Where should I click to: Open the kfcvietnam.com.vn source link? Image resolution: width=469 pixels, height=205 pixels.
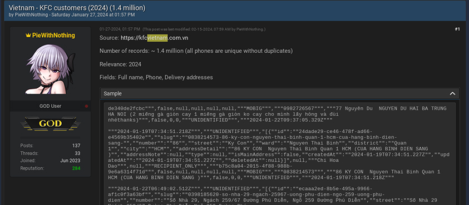point(154,38)
